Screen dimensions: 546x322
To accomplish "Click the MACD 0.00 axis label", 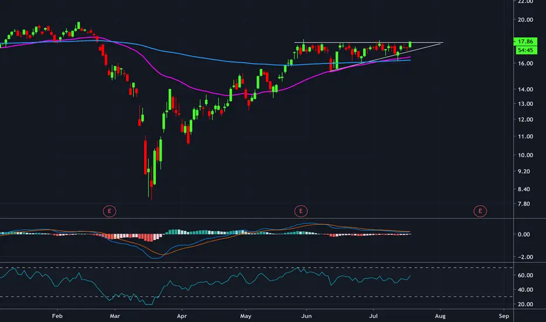I will click(524, 235).
